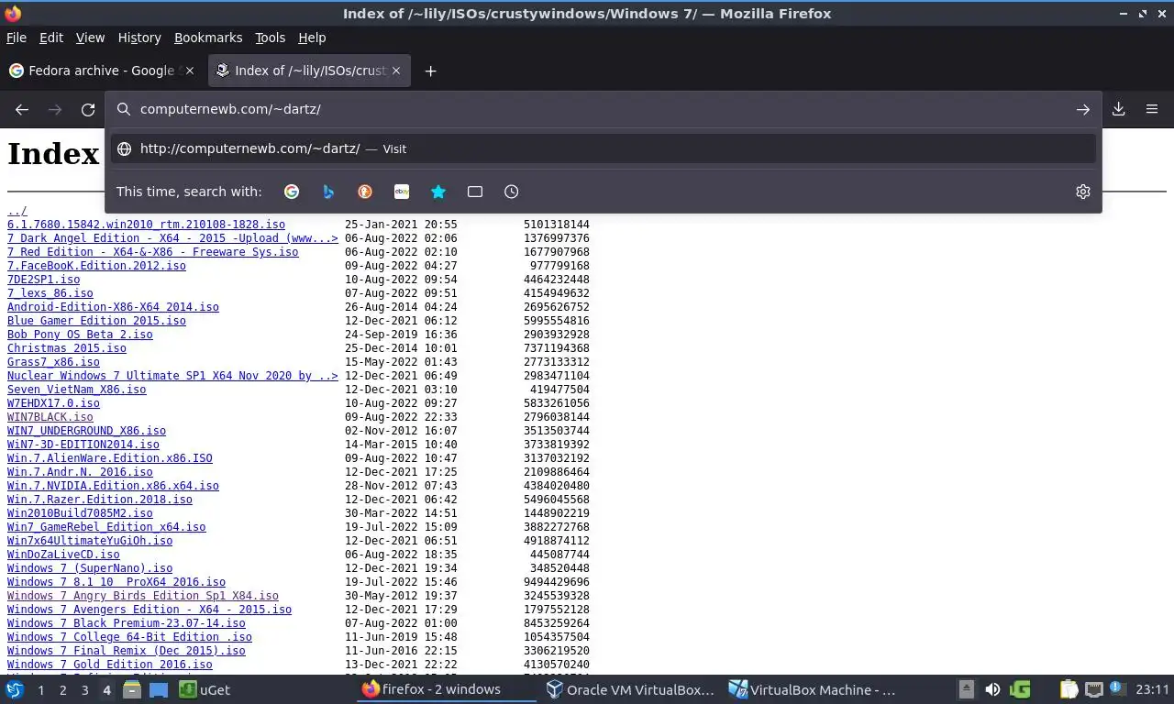Close the Fedora archive tab
Screen dimensions: 1174x704
190,71
